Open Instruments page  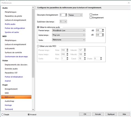[x=10, y=49]
